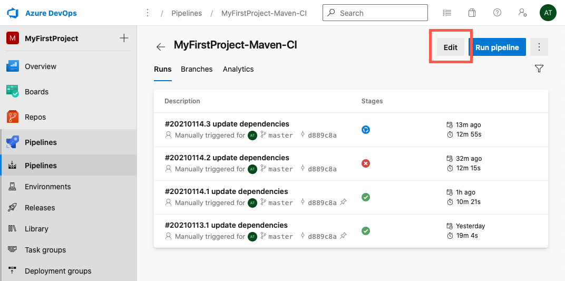Go back using the left arrow icon
Image resolution: width=565 pixels, height=281 pixels.
click(161, 47)
